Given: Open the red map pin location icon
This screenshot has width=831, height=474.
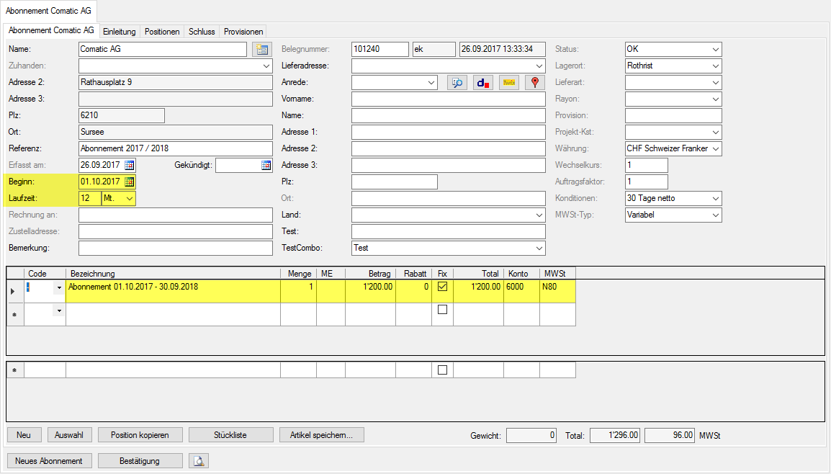Looking at the screenshot, I should pos(534,83).
